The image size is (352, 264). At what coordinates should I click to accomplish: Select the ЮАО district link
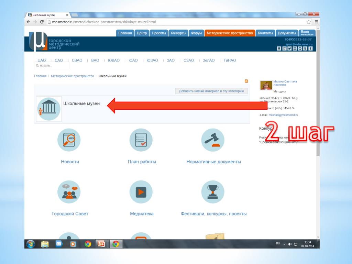tap(133, 60)
